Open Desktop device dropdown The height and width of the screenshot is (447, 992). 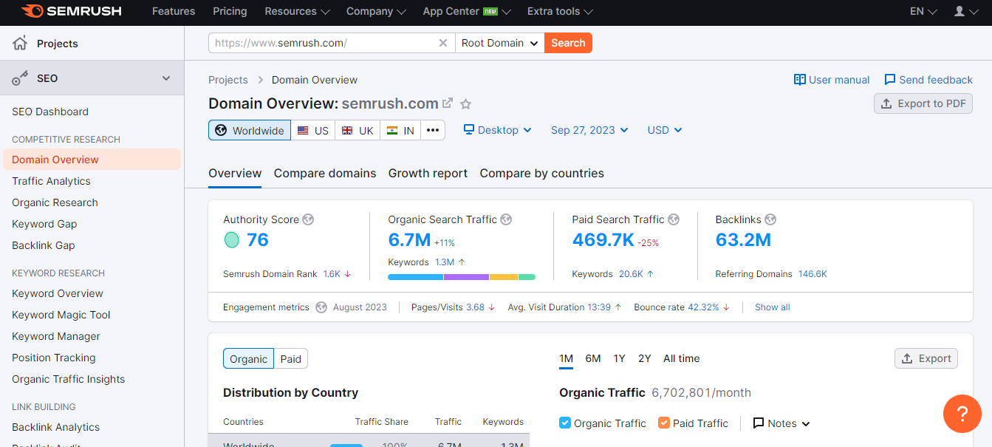(497, 130)
